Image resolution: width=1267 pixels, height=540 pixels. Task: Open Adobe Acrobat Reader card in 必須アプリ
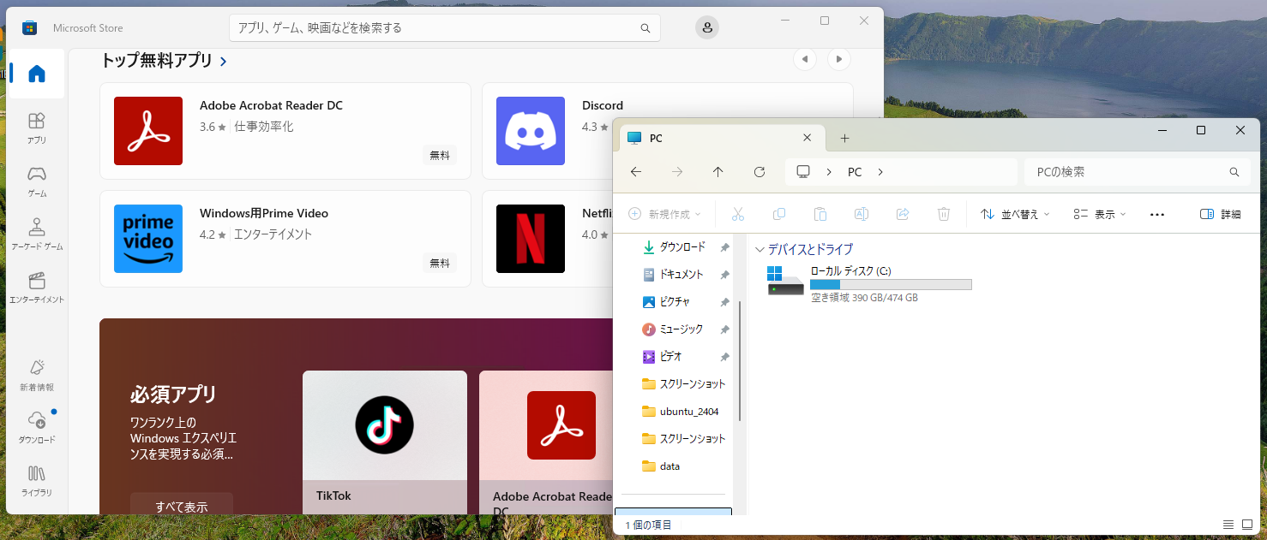547,442
